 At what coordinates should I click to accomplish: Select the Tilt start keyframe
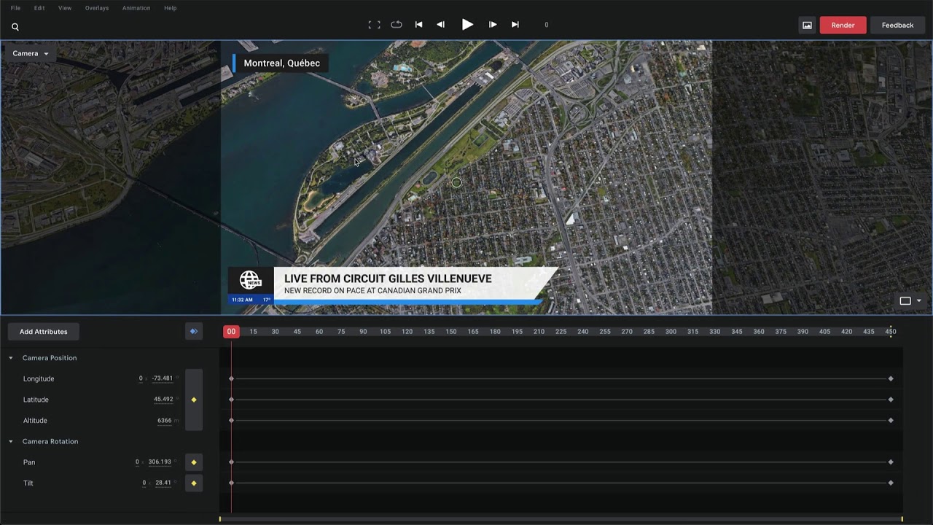(231, 483)
